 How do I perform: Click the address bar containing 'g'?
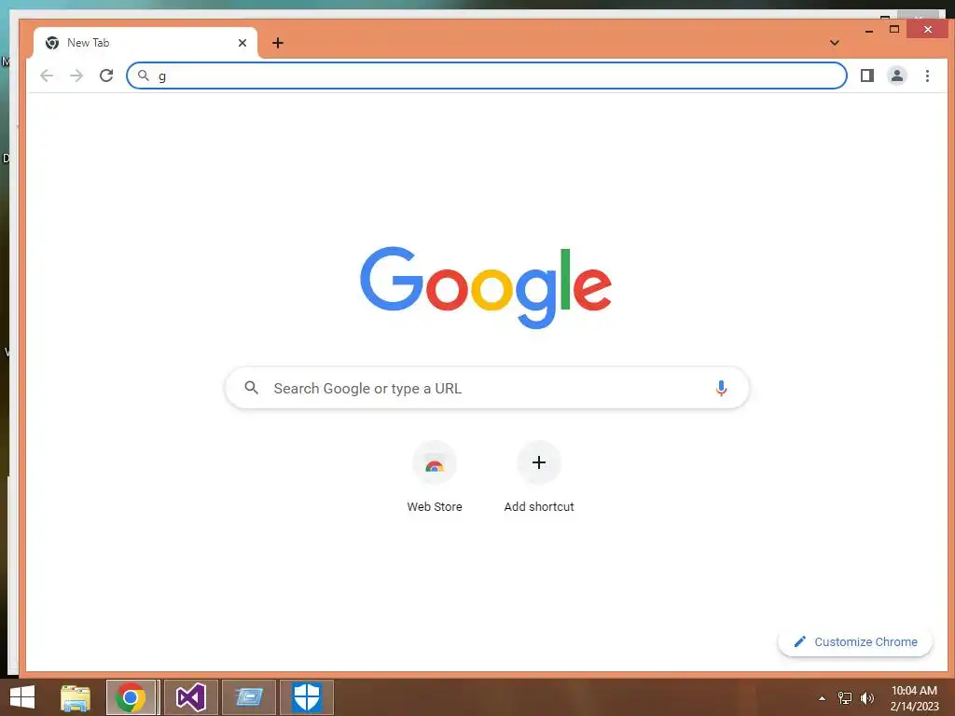pos(487,76)
